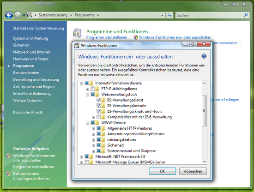Click the folder icon of FTP-Publishingdienst
This screenshot has height=192, width=254.
click(97, 89)
